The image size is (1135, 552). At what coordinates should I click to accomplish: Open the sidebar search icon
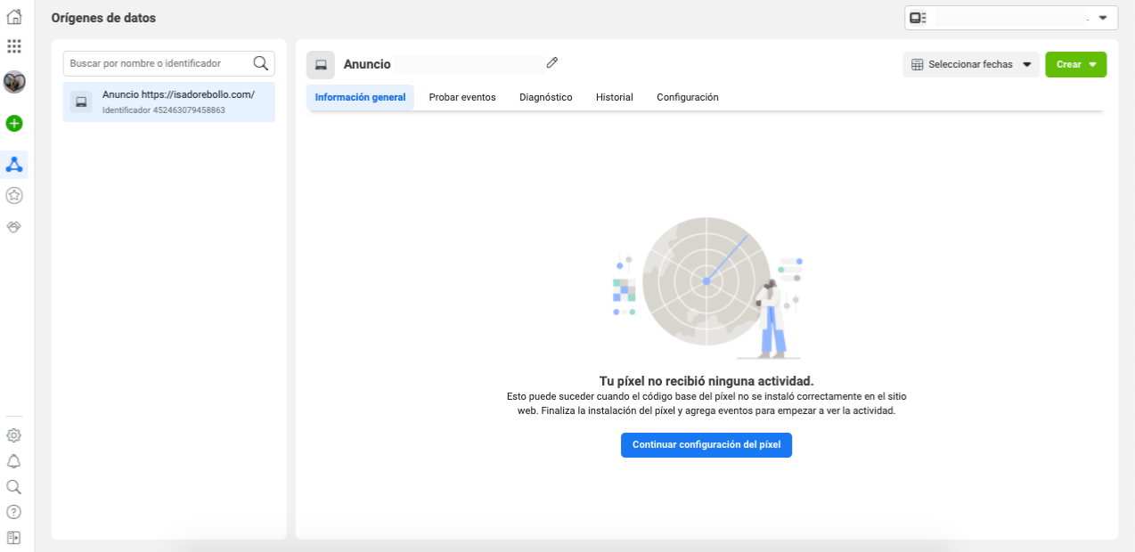tap(13, 486)
